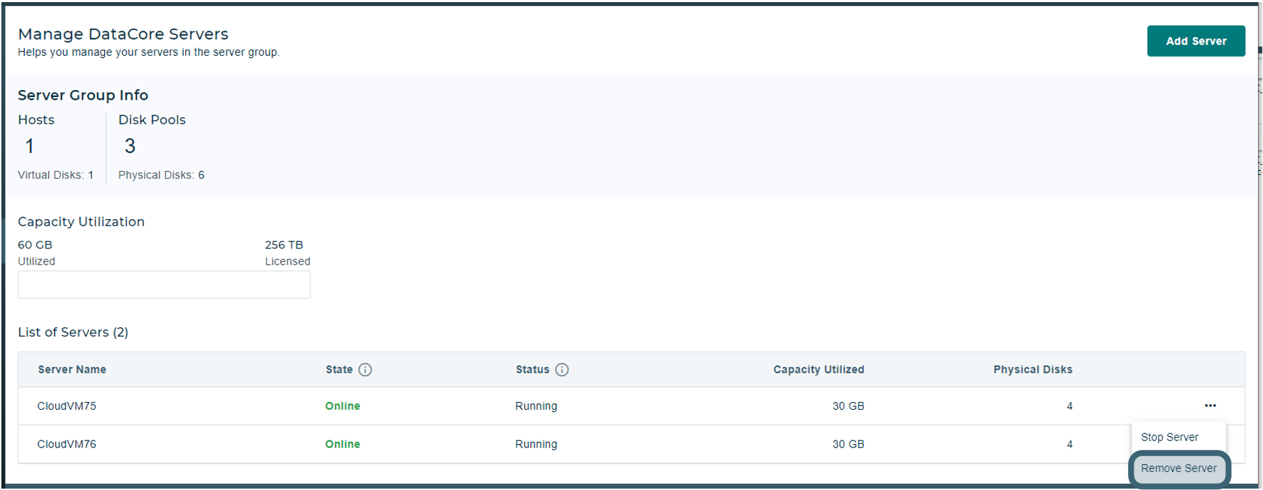Open the State column info icon
The image size is (1263, 490).
coord(365,370)
